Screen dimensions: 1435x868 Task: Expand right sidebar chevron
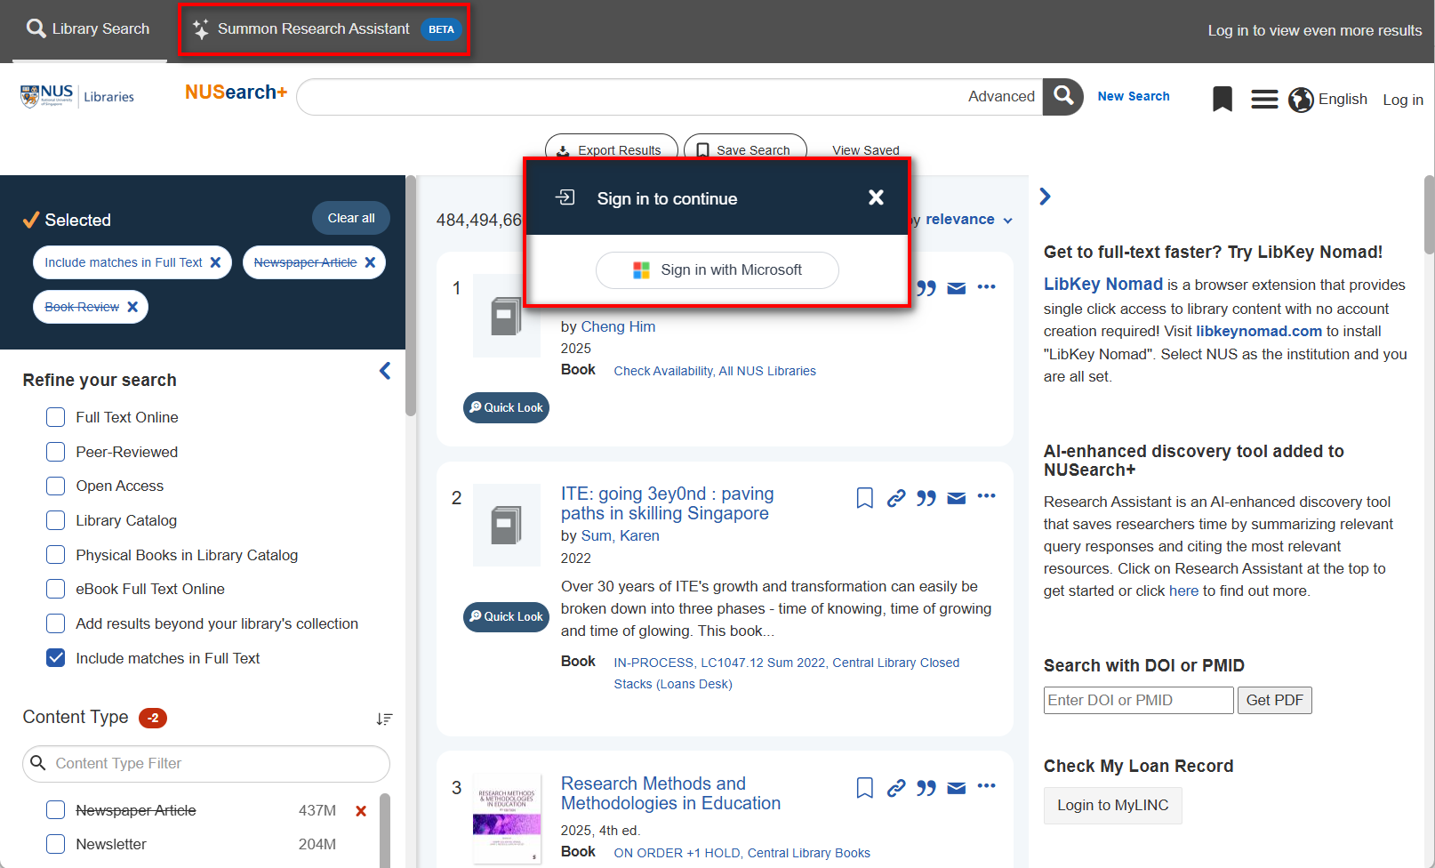point(1046,197)
